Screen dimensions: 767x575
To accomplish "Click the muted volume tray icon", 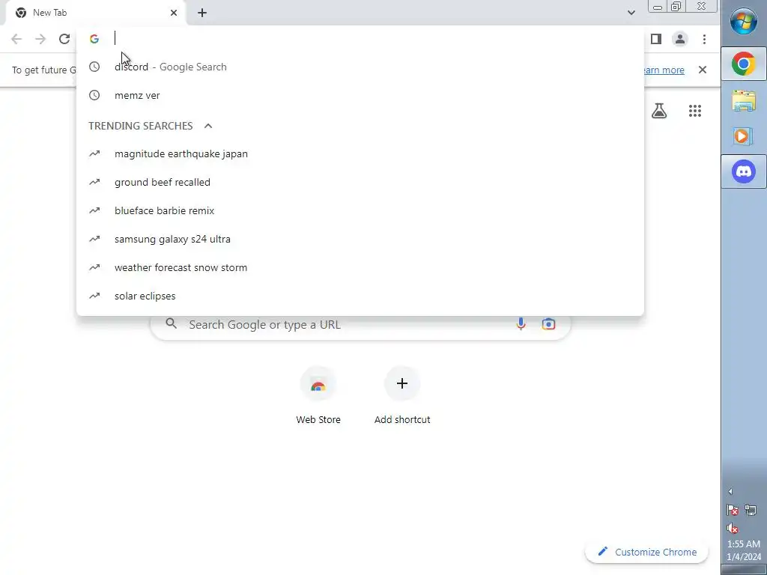I will [733, 528].
